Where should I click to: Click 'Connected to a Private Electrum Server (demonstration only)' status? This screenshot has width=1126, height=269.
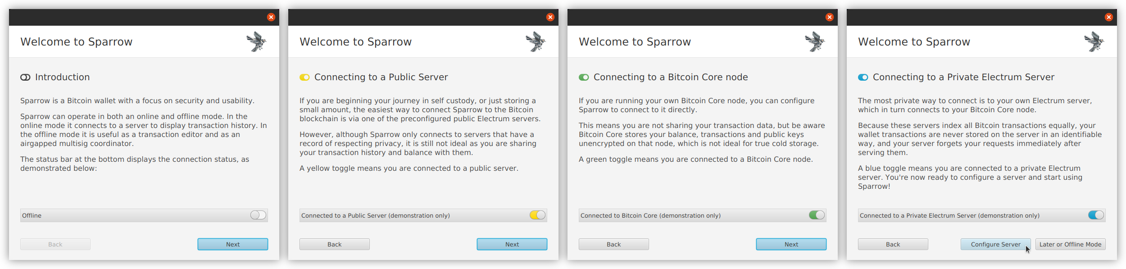coord(950,216)
